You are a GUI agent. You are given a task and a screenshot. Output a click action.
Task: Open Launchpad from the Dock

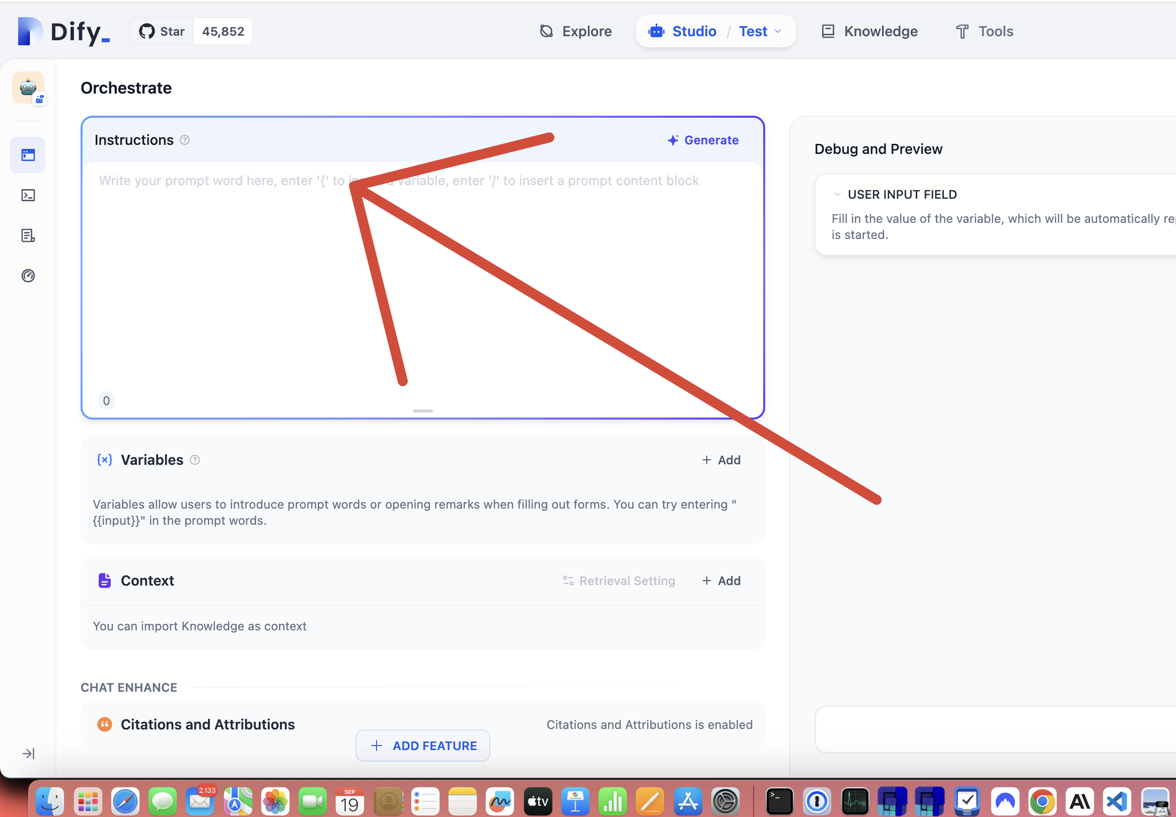point(88,801)
